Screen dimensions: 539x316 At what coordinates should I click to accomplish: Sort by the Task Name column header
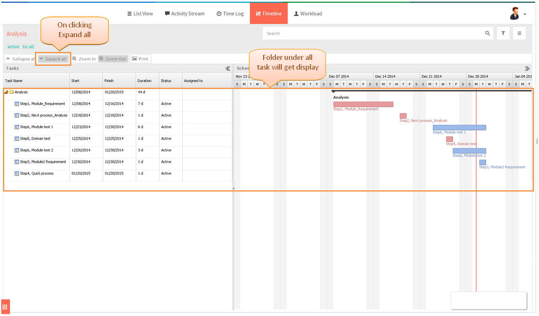coord(36,81)
